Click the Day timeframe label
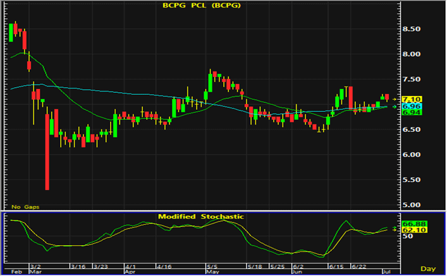This screenshot has height=276, width=447. tap(428, 268)
